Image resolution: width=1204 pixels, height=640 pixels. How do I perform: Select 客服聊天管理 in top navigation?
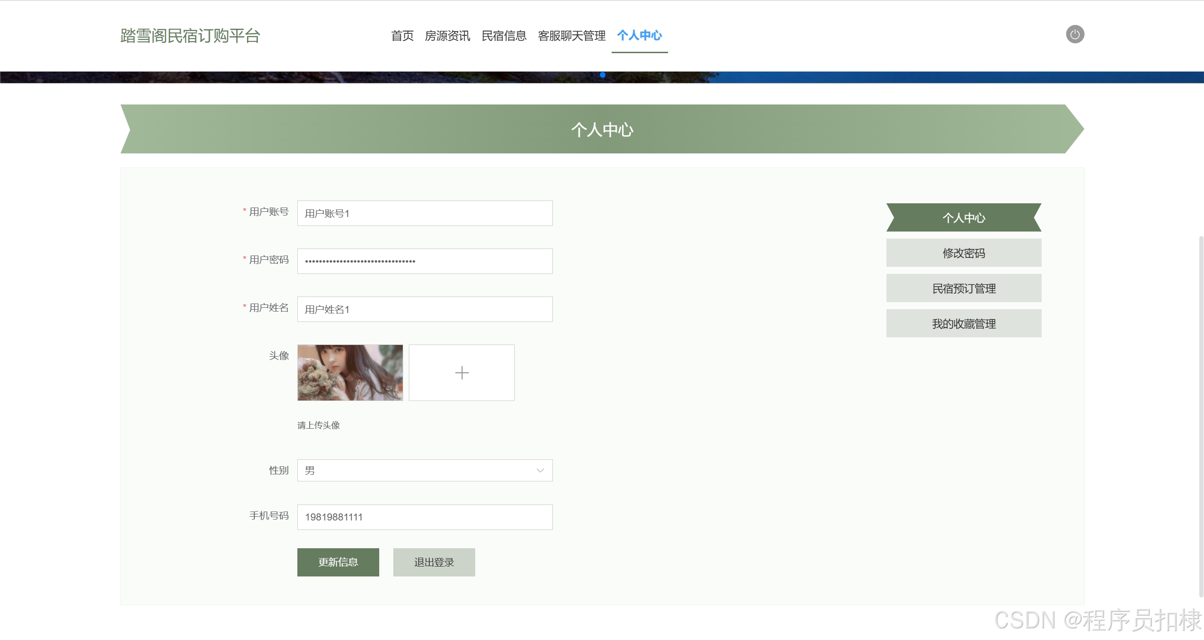pos(572,36)
